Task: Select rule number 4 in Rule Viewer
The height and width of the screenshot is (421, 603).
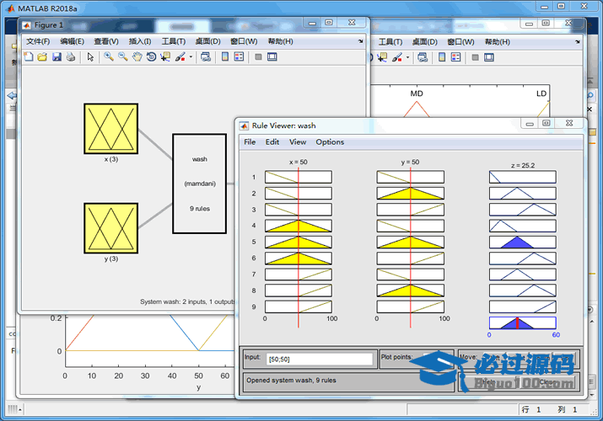Action: click(x=254, y=226)
